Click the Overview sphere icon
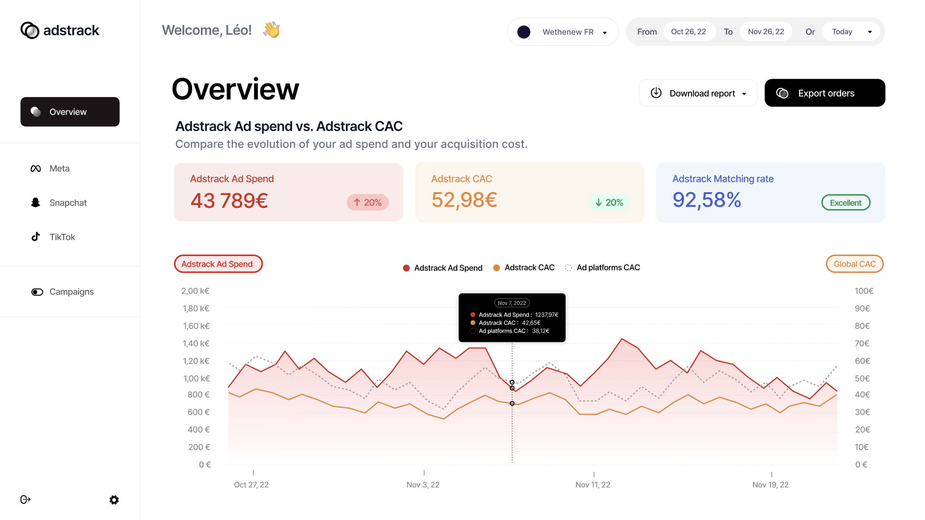This screenshot has width=925, height=520. [36, 112]
